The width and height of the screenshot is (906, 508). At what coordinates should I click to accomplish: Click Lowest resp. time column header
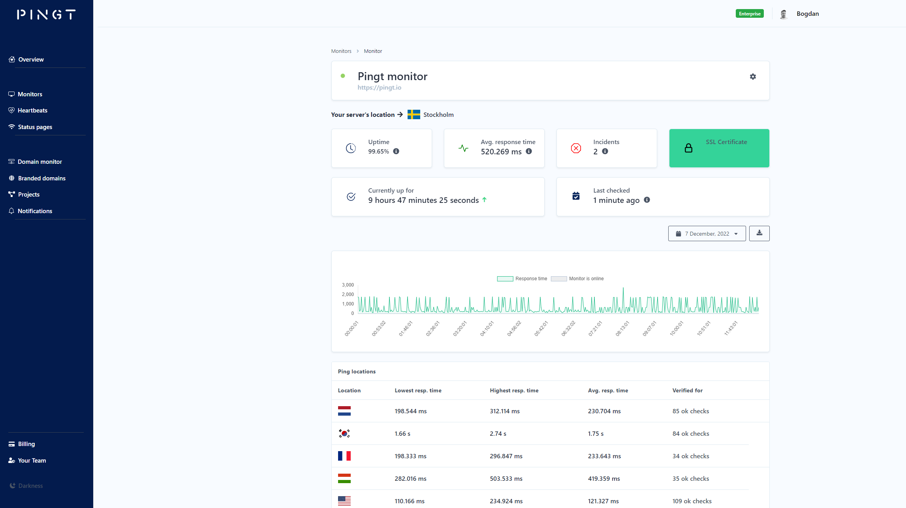pos(418,390)
